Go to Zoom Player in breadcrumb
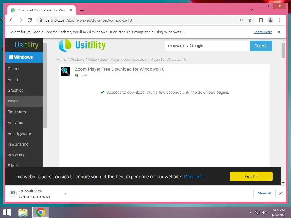This screenshot has width=291, height=218. coord(110,60)
